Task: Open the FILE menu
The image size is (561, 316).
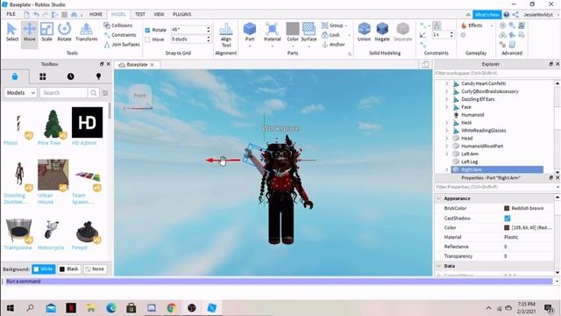Action: [x=11, y=14]
